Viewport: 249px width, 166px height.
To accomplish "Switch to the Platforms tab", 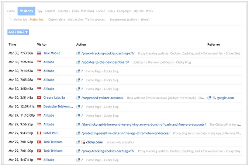I will pyautogui.click(x=87, y=11).
